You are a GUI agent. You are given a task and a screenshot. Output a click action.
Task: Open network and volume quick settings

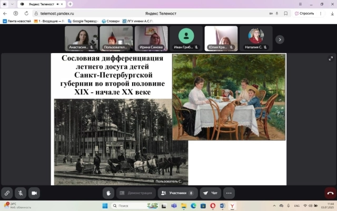tap(310, 206)
